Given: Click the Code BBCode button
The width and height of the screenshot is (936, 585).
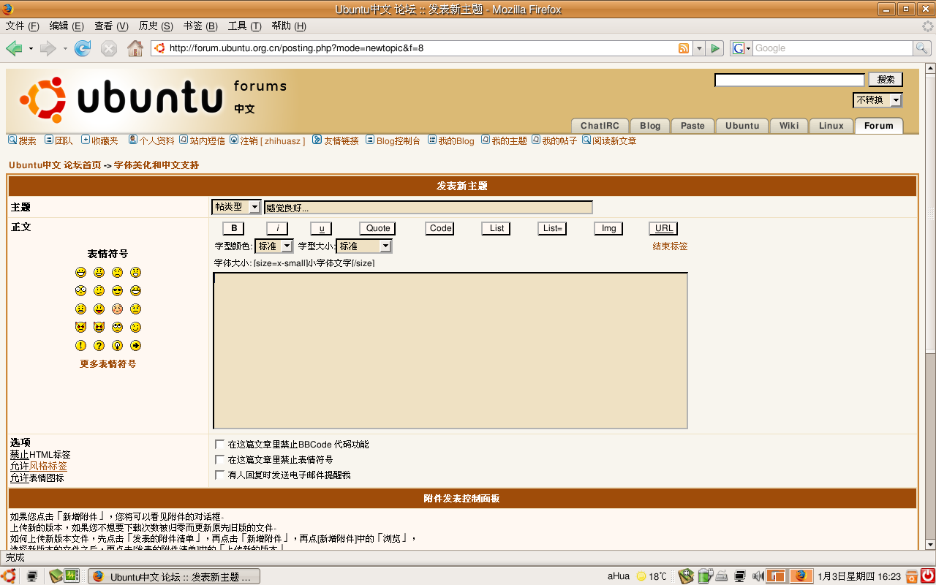Looking at the screenshot, I should [440, 228].
